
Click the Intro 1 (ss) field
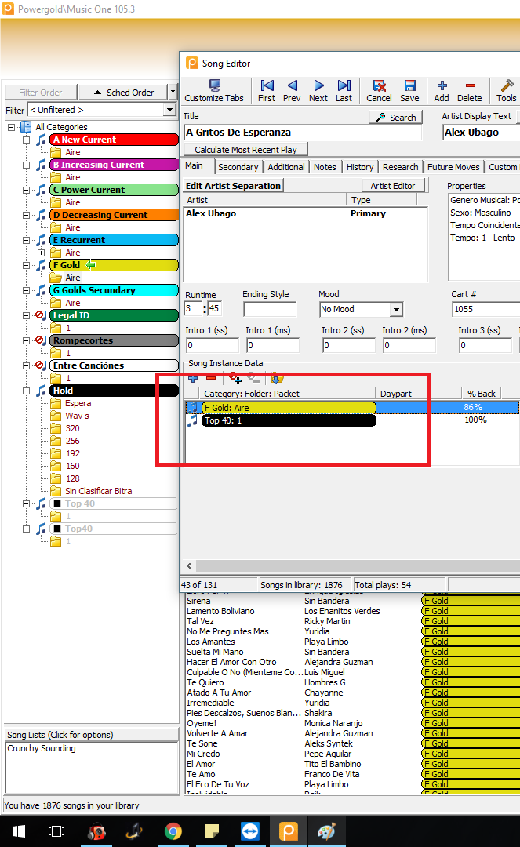coord(213,345)
